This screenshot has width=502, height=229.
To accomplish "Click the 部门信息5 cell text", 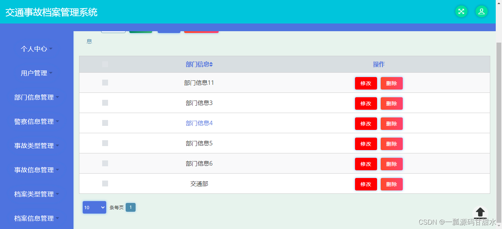I will click(199, 143).
